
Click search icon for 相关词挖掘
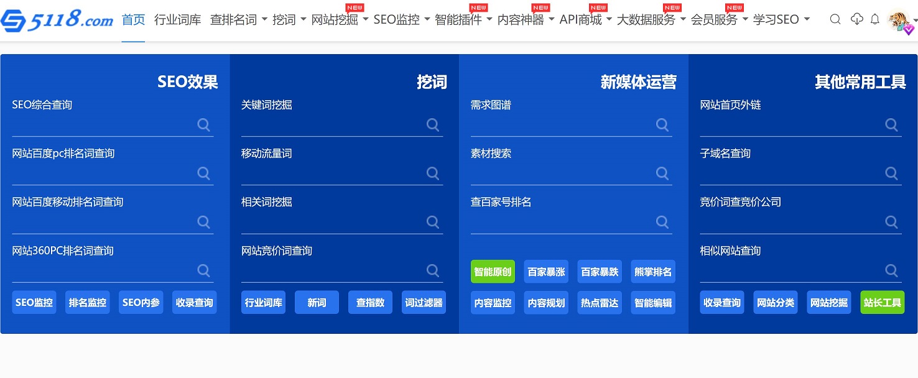point(433,222)
